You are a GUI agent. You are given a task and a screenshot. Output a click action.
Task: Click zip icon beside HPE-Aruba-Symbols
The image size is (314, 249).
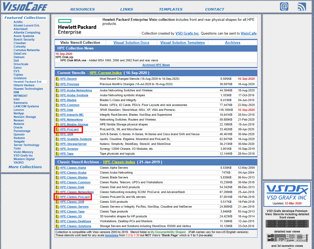(x=57, y=95)
